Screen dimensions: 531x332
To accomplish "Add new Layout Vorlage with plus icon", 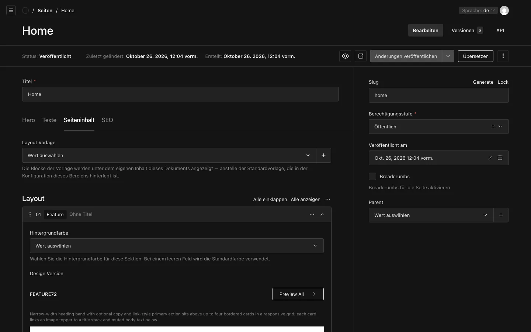I will click(x=323, y=155).
